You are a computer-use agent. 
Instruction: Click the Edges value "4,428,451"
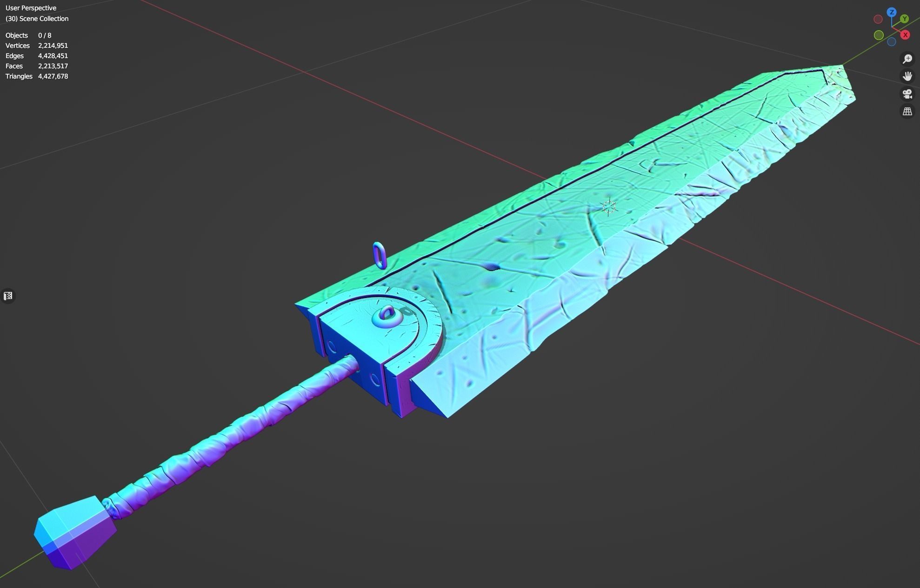pyautogui.click(x=53, y=56)
